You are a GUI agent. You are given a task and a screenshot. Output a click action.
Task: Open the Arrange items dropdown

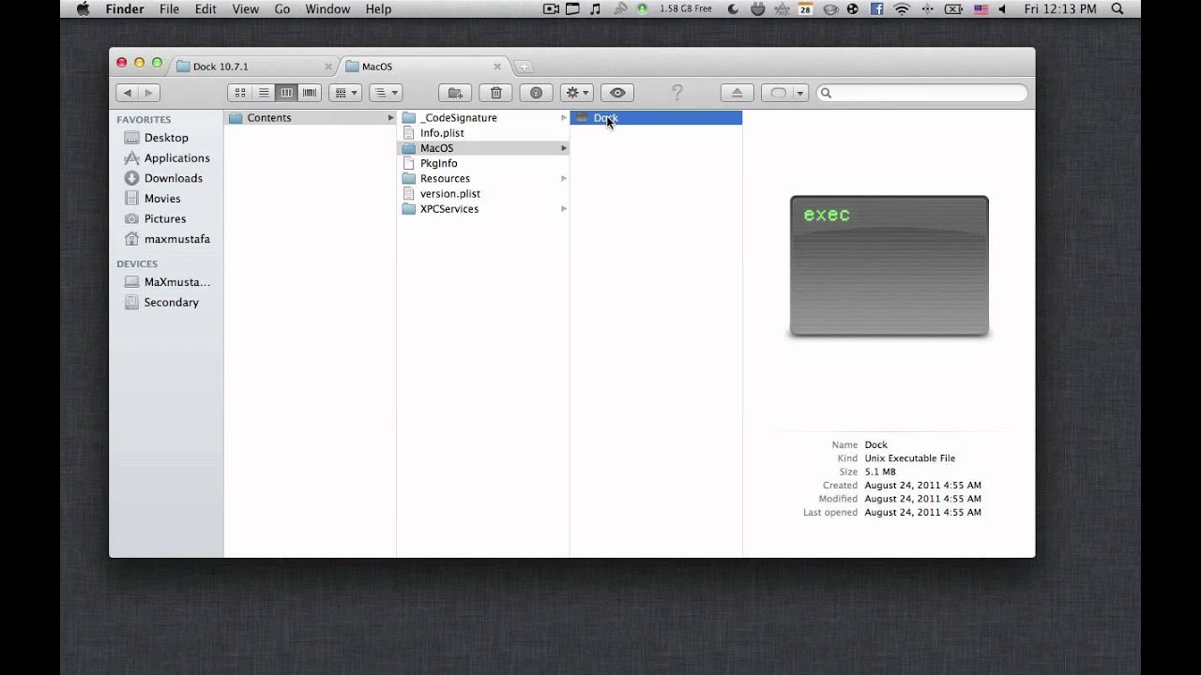(x=344, y=93)
